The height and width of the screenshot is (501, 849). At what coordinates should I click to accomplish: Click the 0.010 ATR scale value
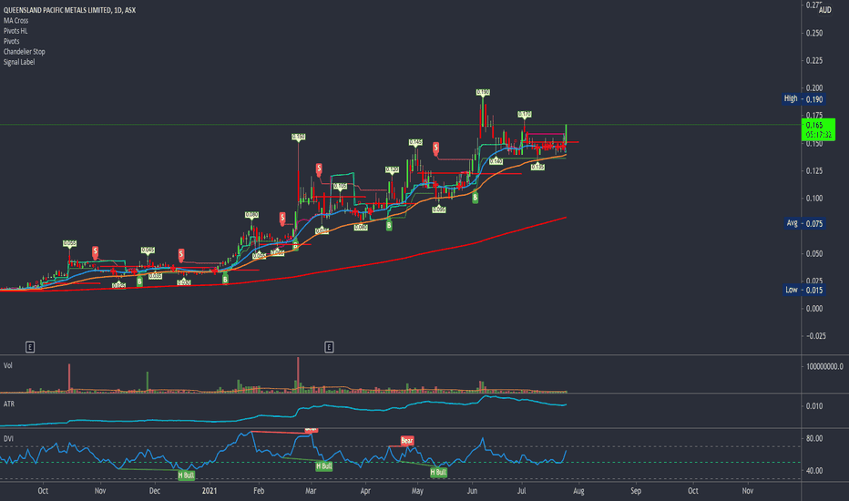point(814,406)
